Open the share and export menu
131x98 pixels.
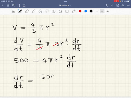coord(24,5)
